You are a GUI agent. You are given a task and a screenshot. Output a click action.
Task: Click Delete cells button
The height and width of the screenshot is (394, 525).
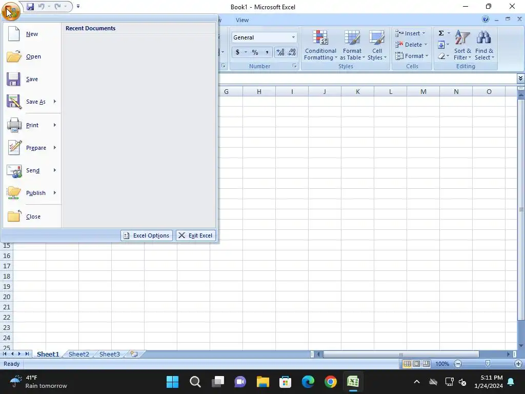[411, 45]
